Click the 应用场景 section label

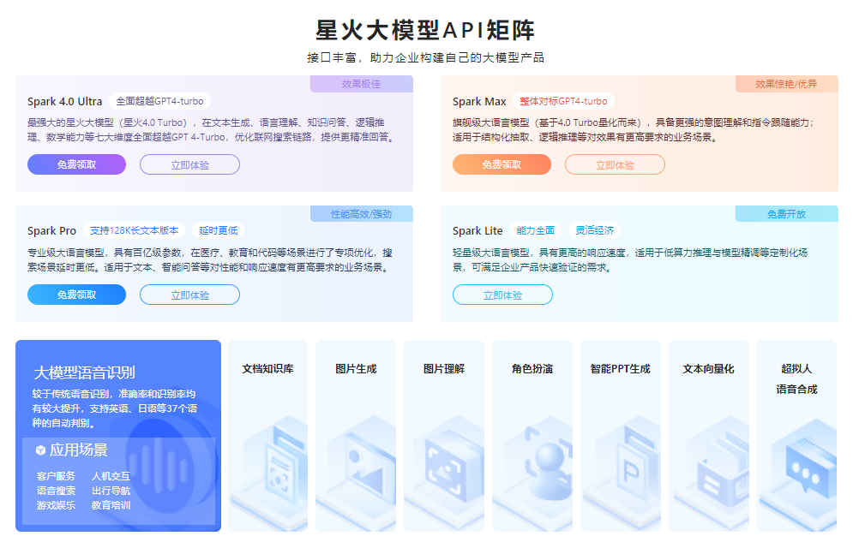(78, 450)
